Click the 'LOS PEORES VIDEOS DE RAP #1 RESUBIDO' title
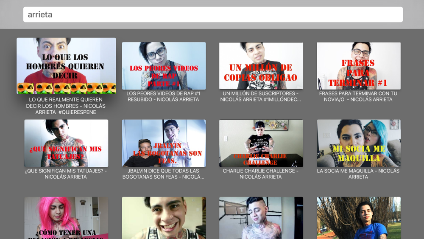This screenshot has width=424, height=239. tap(163, 96)
